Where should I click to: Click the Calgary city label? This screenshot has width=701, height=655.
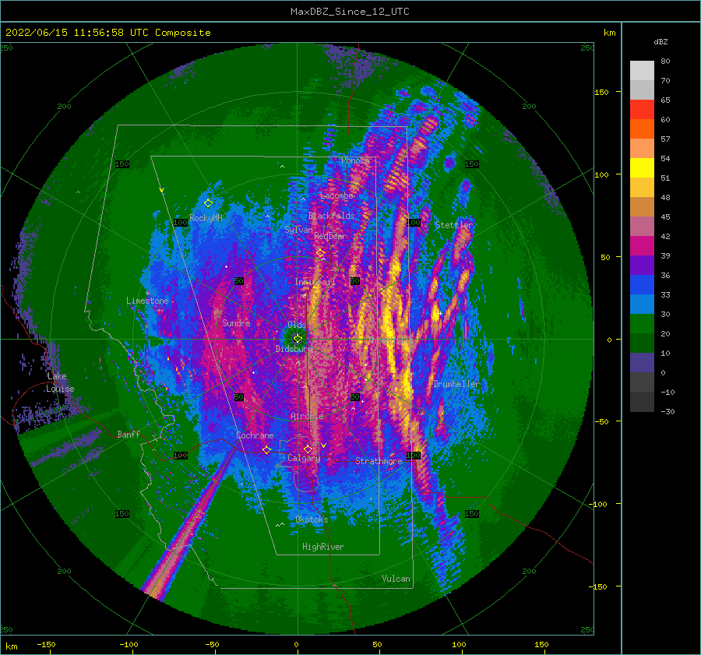click(x=304, y=458)
